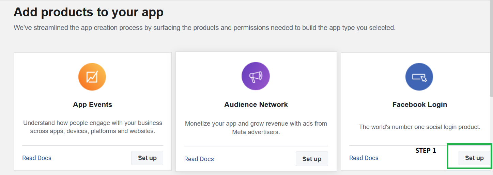The image size is (493, 175).
Task: Open Read Docs for Facebook Login
Action: point(364,158)
